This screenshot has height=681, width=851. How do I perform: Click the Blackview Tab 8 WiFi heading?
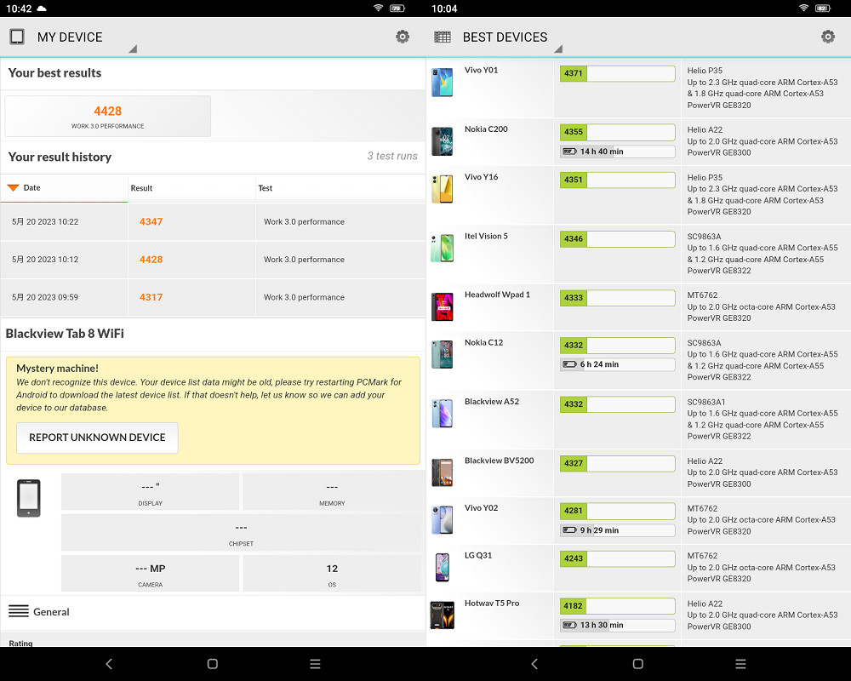[65, 334]
